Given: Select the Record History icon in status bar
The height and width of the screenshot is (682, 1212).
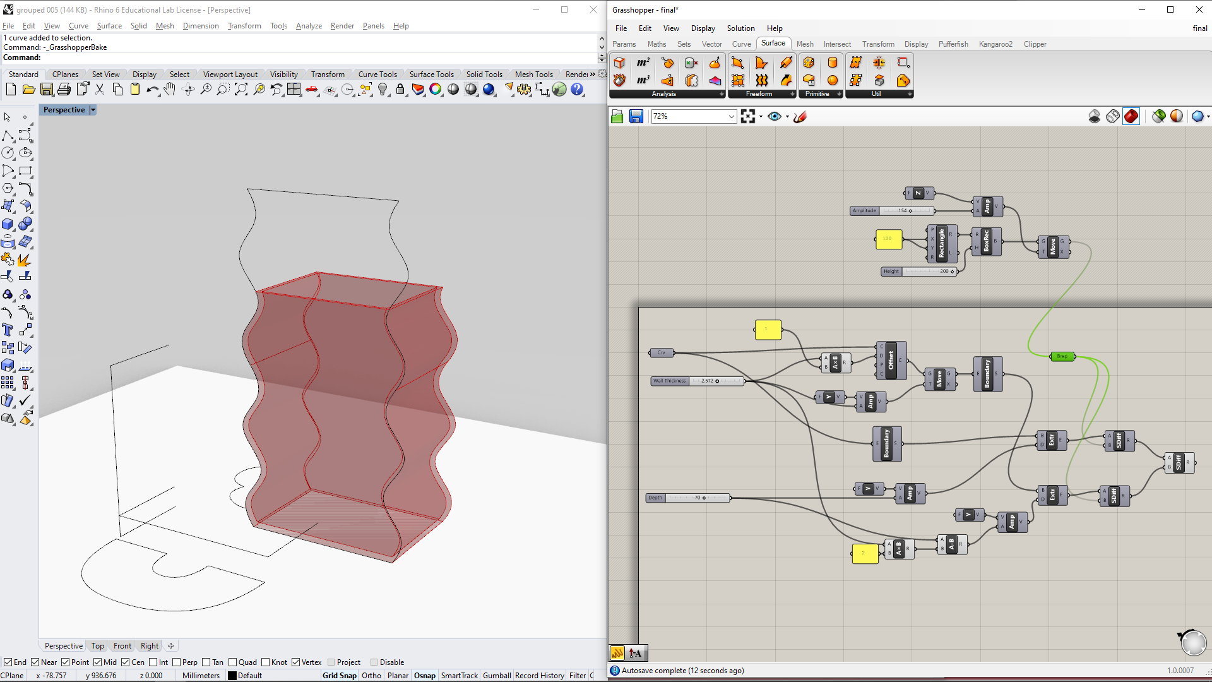Looking at the screenshot, I should point(538,674).
